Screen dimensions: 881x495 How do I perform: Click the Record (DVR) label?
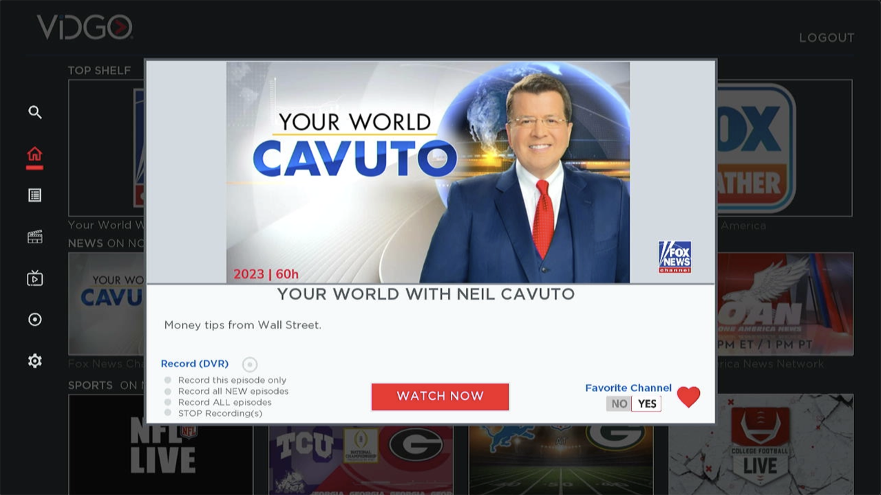pos(195,364)
